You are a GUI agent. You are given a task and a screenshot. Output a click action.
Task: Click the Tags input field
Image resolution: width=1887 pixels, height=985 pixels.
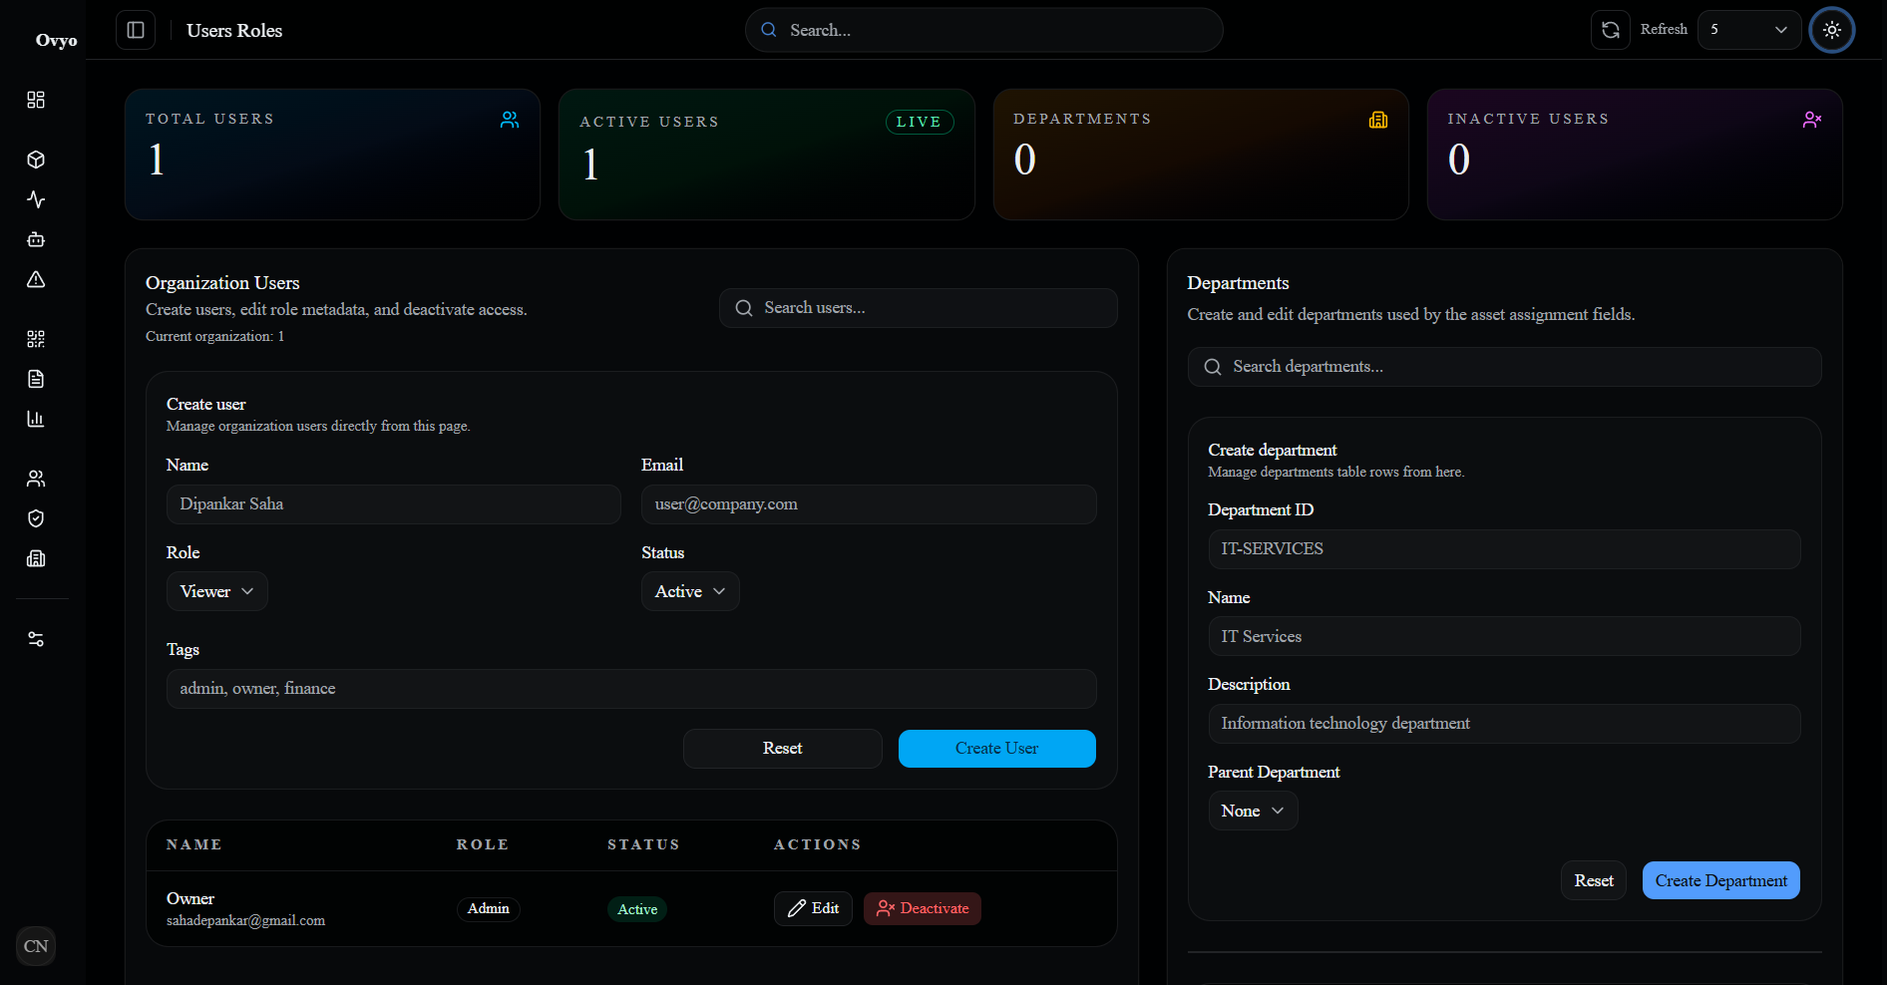[631, 689]
